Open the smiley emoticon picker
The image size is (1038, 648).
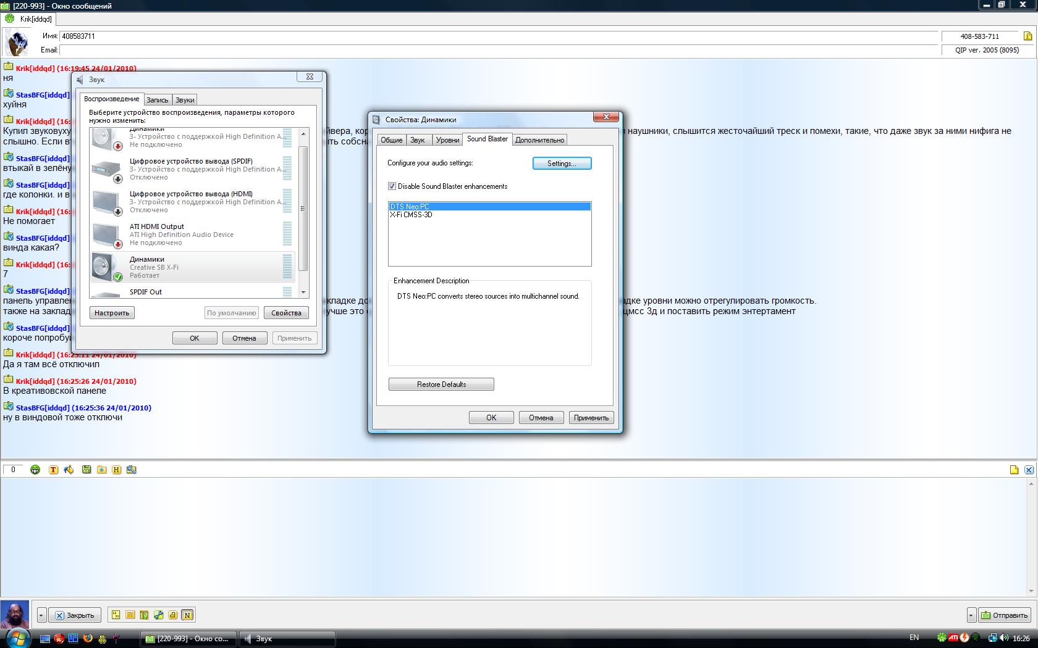click(35, 470)
